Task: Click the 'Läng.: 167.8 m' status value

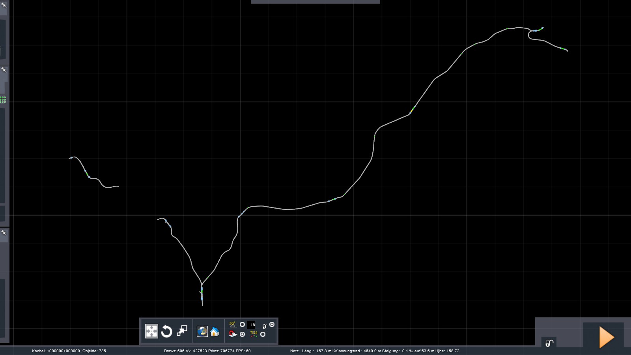Action: pos(317,351)
